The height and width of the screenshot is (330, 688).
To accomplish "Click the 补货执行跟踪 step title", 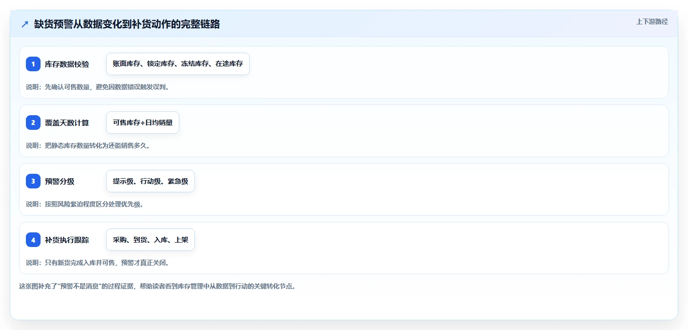I will (67, 240).
